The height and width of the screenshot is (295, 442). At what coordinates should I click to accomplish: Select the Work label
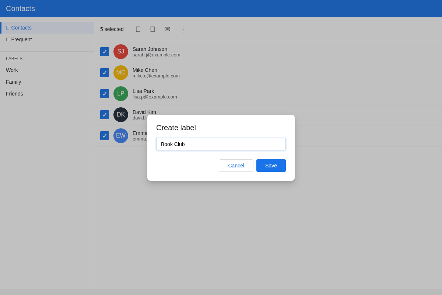coord(12,70)
